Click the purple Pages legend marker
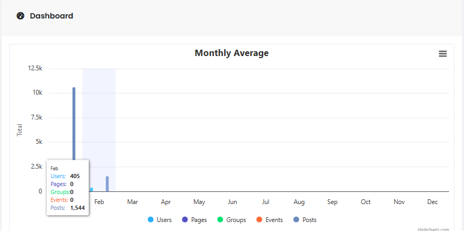This screenshot has width=464, height=231. [x=185, y=220]
